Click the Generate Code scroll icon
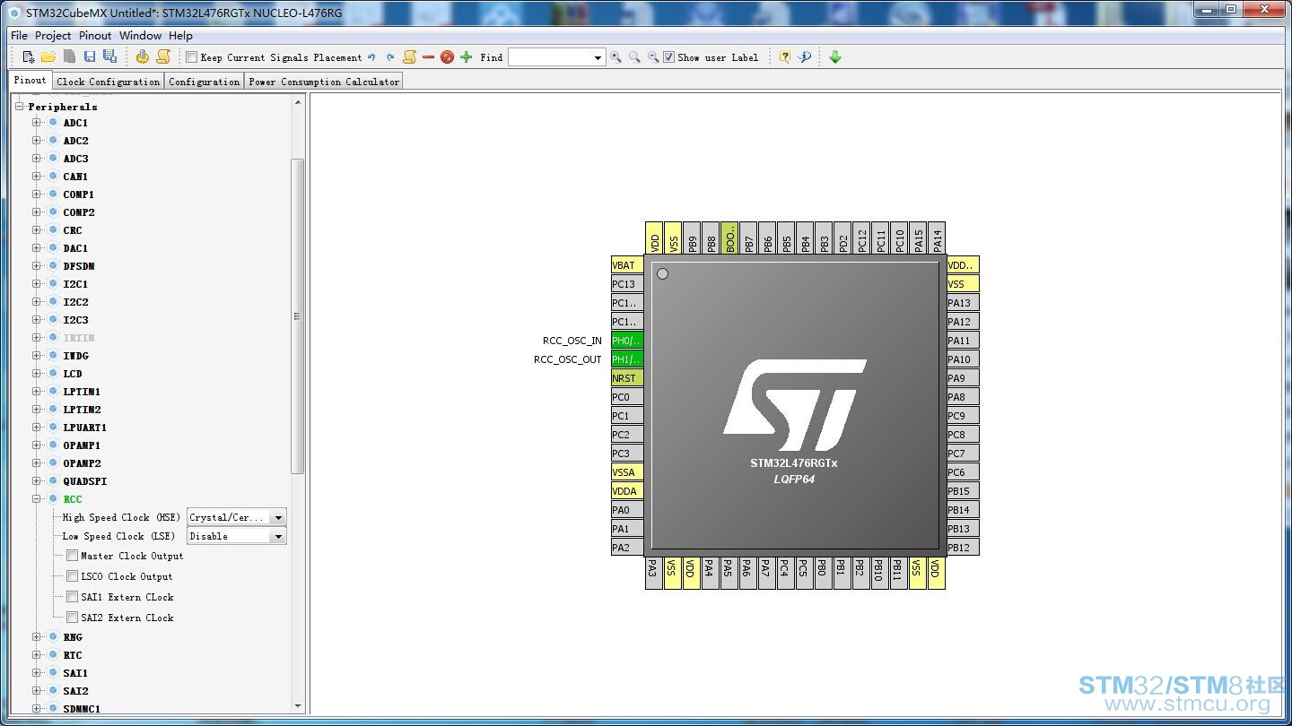This screenshot has height=726, width=1292. [162, 57]
